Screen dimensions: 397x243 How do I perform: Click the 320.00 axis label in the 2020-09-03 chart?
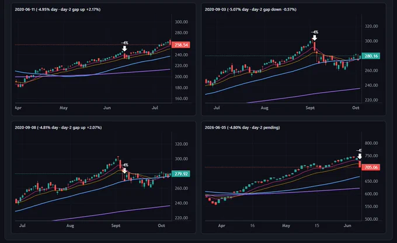tap(371, 26)
